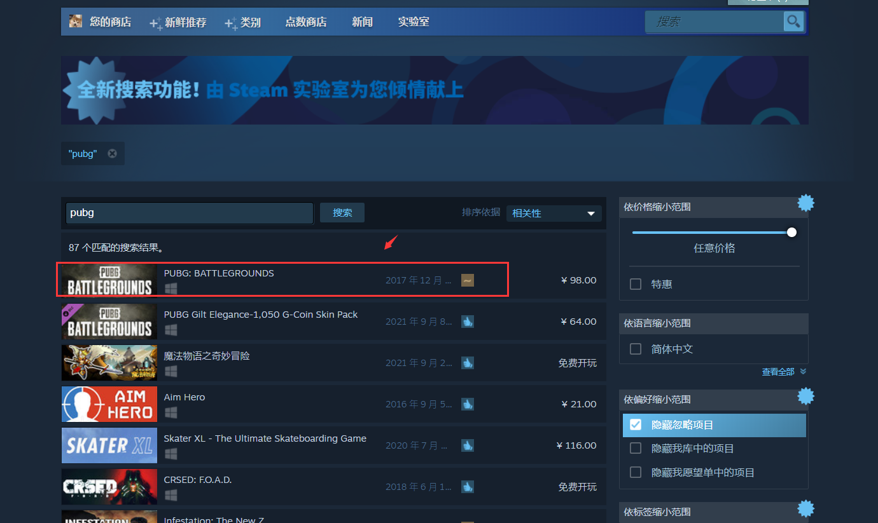
Task: Click 免费开玩 on the CRSED row
Action: click(578, 487)
